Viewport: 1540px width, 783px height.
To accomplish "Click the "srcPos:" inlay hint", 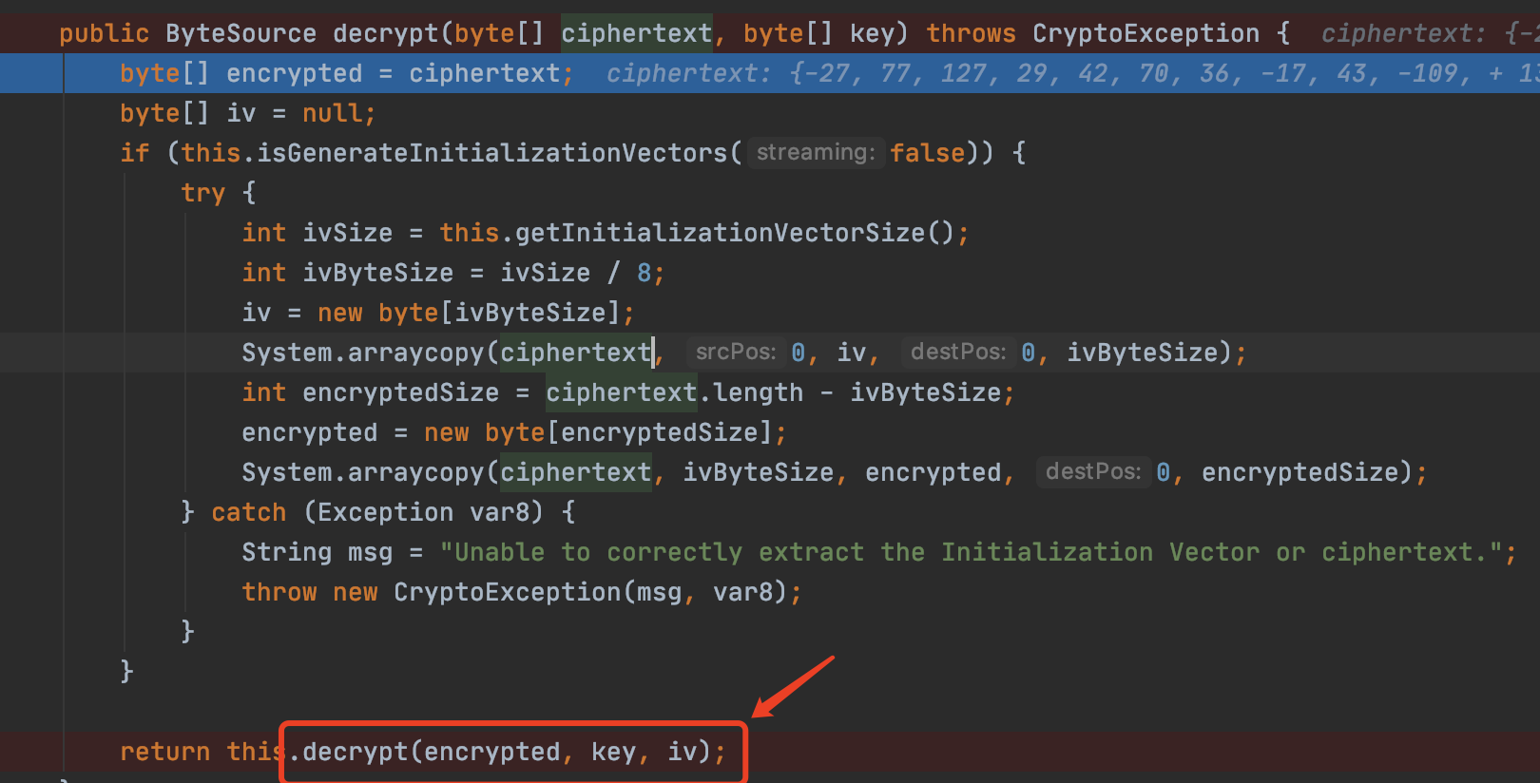I will [736, 353].
